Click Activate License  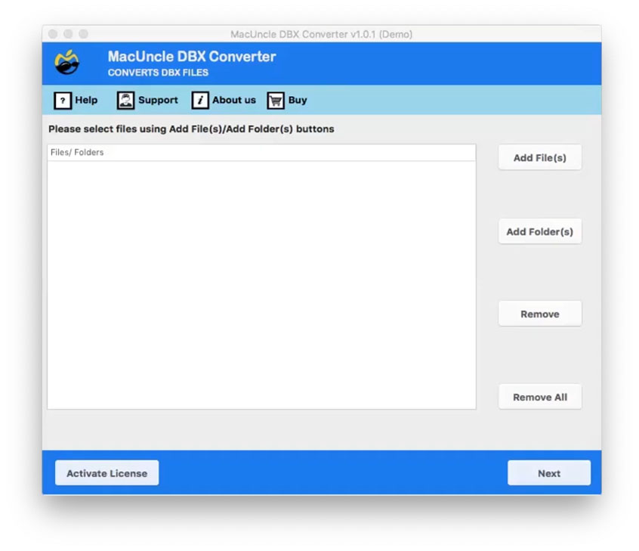106,472
